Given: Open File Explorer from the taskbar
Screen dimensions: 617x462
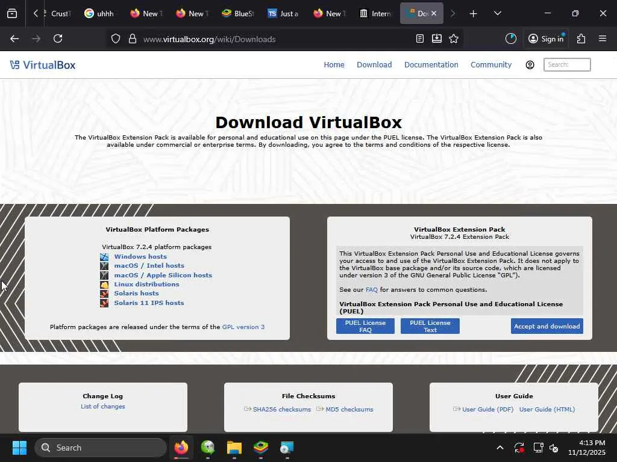Looking at the screenshot, I should tap(234, 448).
